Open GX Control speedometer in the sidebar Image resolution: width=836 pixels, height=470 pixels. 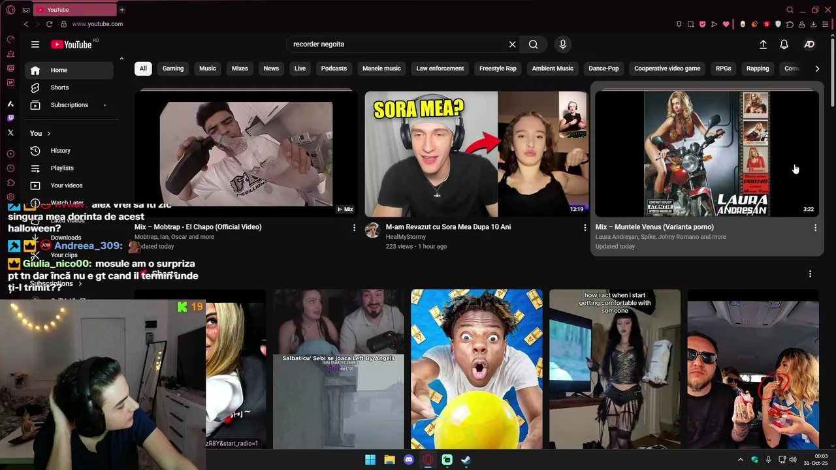coord(10,39)
